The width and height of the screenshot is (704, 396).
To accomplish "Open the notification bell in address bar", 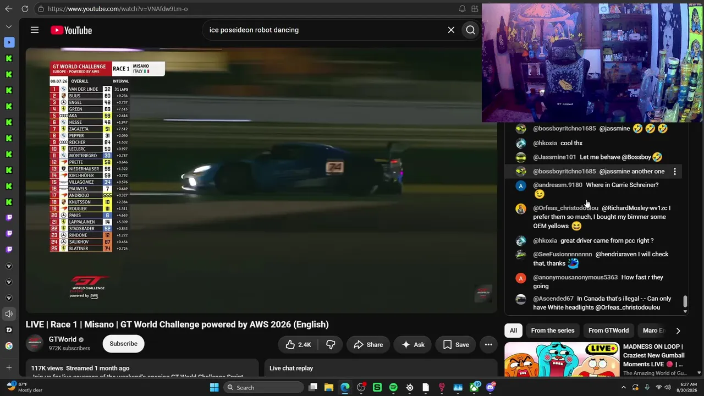I will (462, 9).
